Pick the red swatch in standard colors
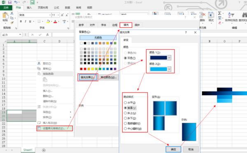The height and width of the screenshot is (153, 247). pyautogui.click(x=85, y=69)
